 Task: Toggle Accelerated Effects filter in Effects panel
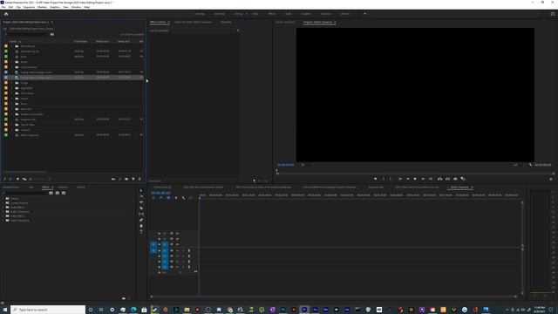51,193
